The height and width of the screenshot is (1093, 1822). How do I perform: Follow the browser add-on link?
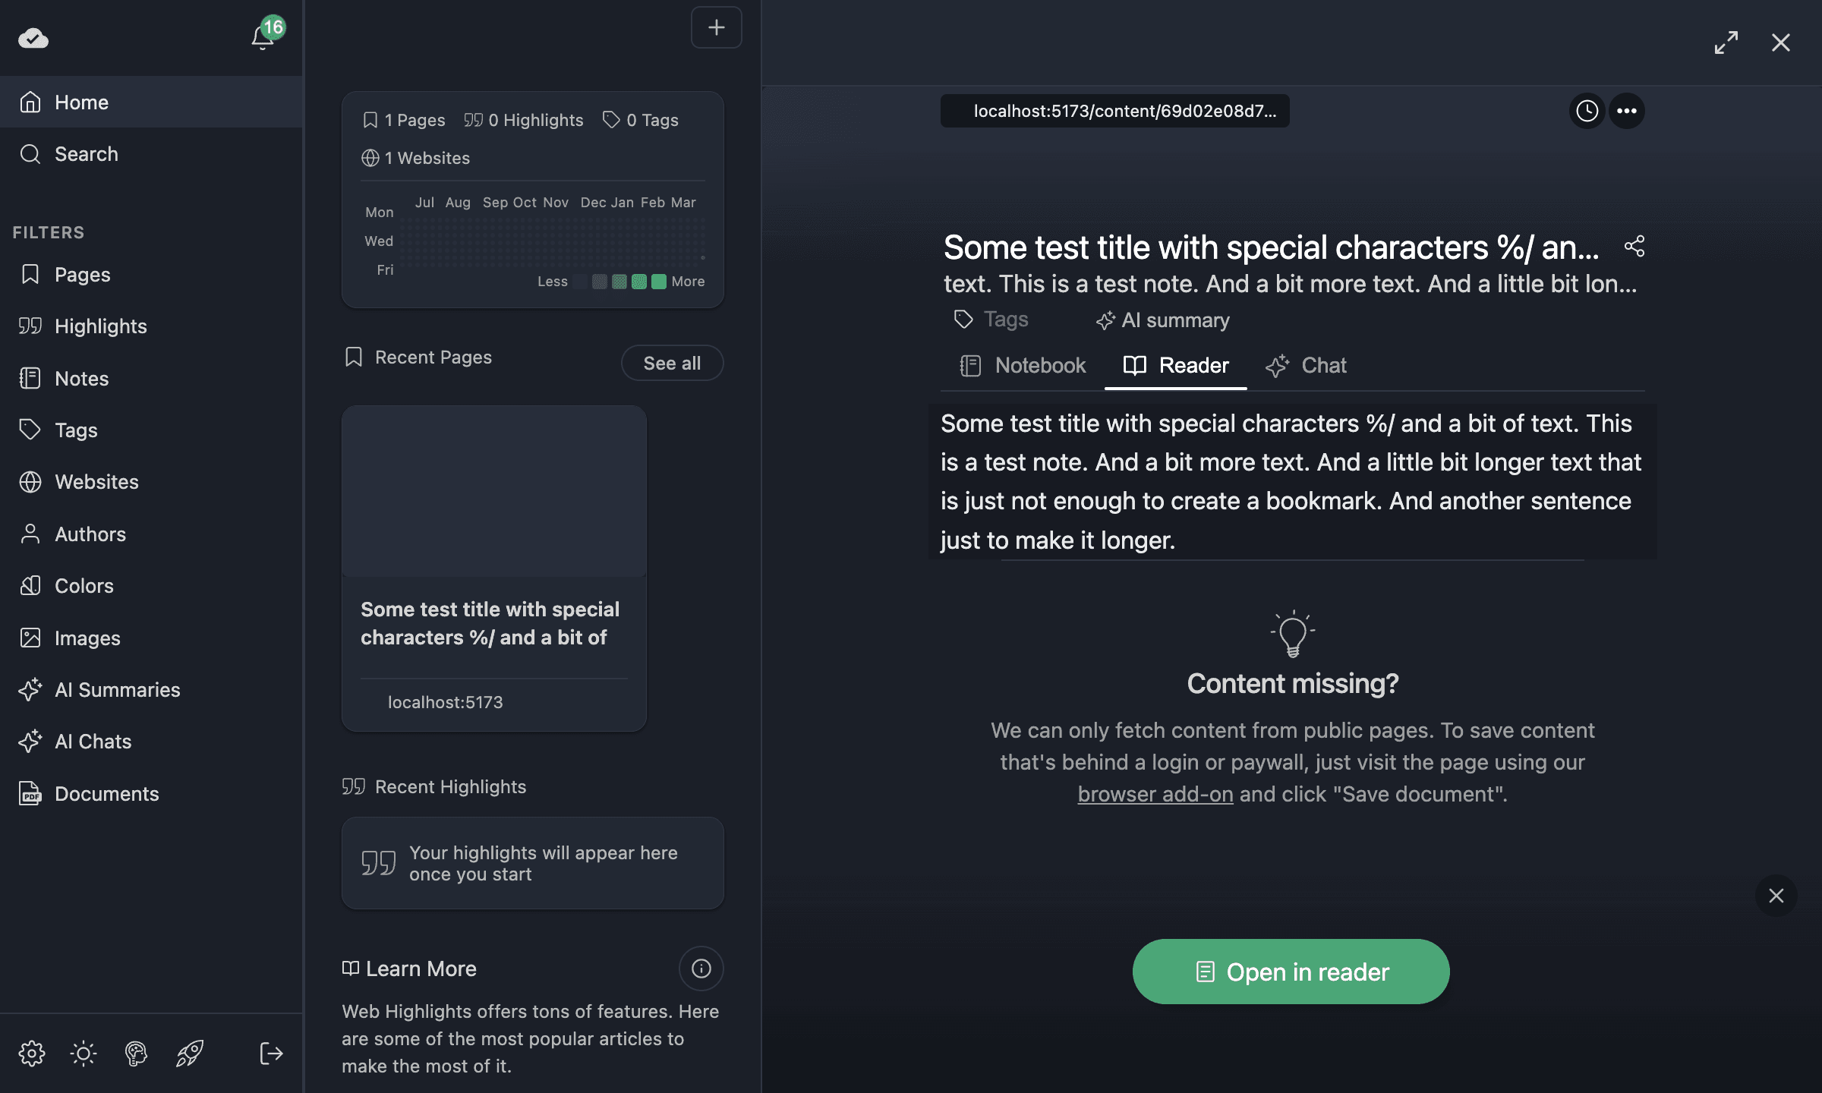tap(1155, 794)
